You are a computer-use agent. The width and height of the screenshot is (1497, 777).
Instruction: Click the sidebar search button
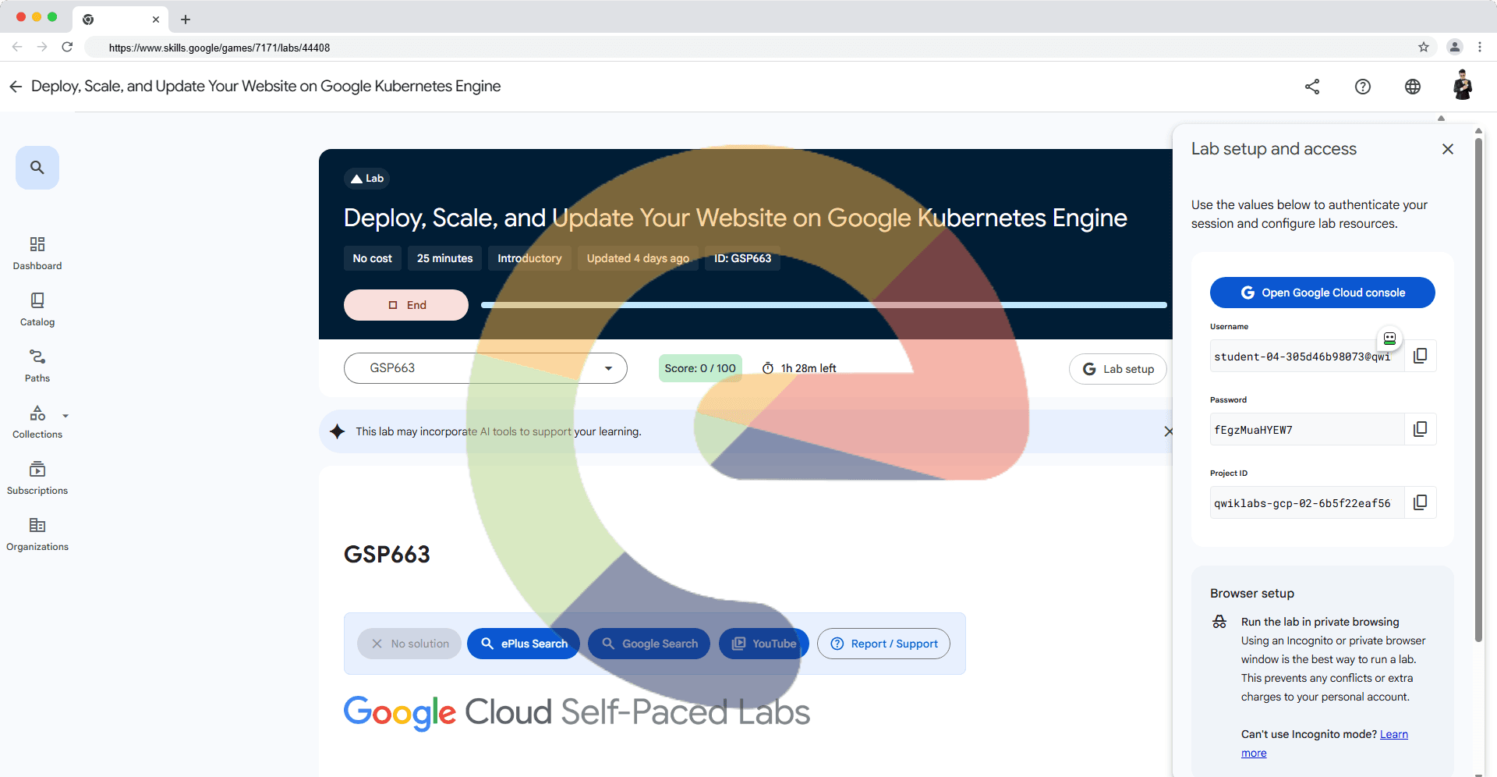(37, 168)
